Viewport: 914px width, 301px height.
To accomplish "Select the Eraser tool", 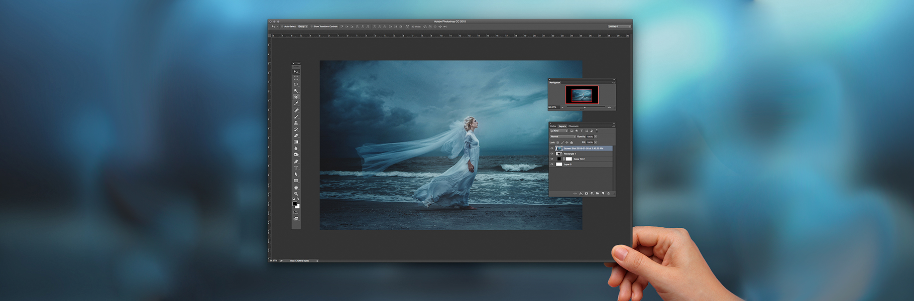I will click(296, 135).
